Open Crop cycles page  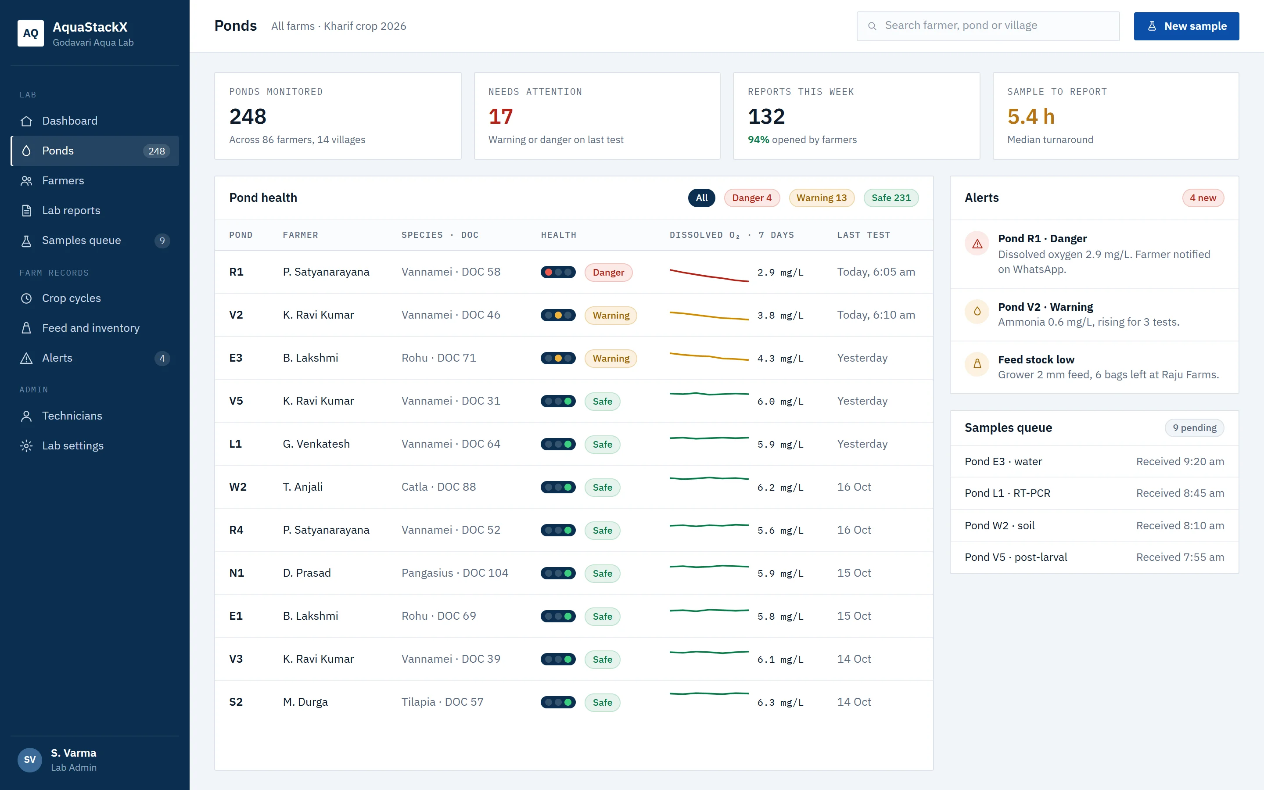coord(94,298)
